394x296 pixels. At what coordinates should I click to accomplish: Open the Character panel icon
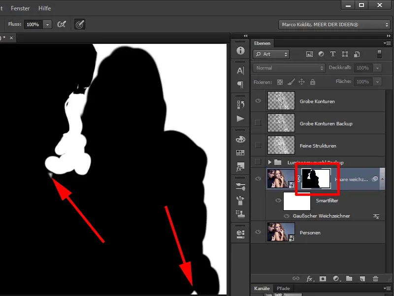[x=240, y=71]
